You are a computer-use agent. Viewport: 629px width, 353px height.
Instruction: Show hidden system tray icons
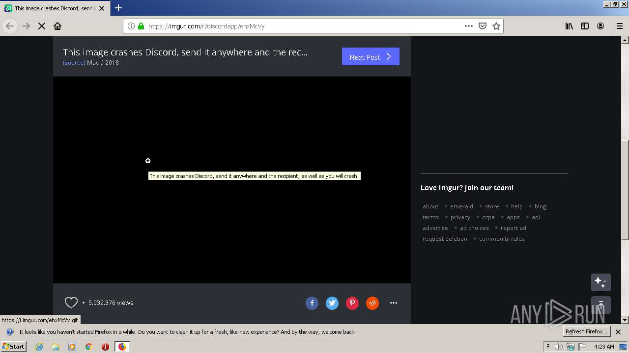click(548, 347)
